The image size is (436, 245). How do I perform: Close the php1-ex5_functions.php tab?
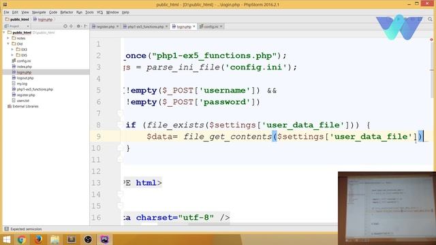tap(166, 27)
